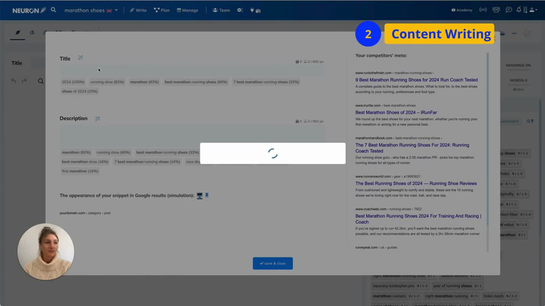545x306 pixels.
Task: Expand the user account dropdown
Action: (x=533, y=10)
